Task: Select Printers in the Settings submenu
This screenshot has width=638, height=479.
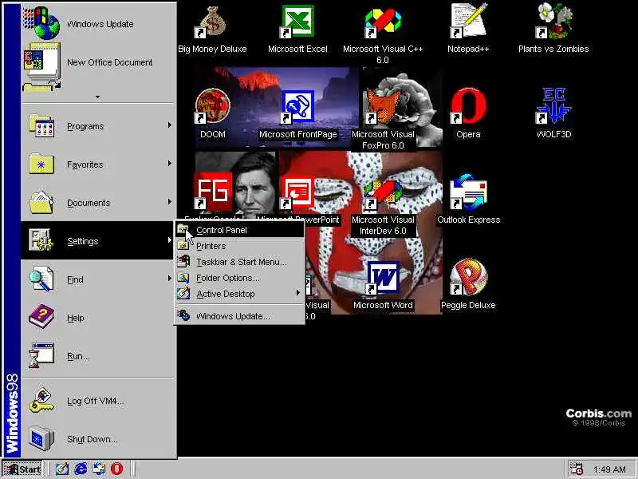Action: 239,246
